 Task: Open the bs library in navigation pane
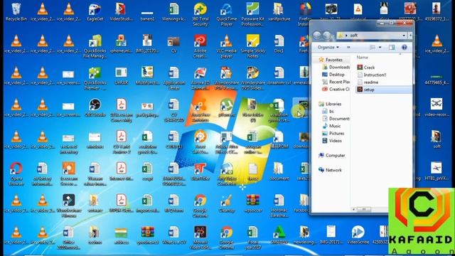328,111
